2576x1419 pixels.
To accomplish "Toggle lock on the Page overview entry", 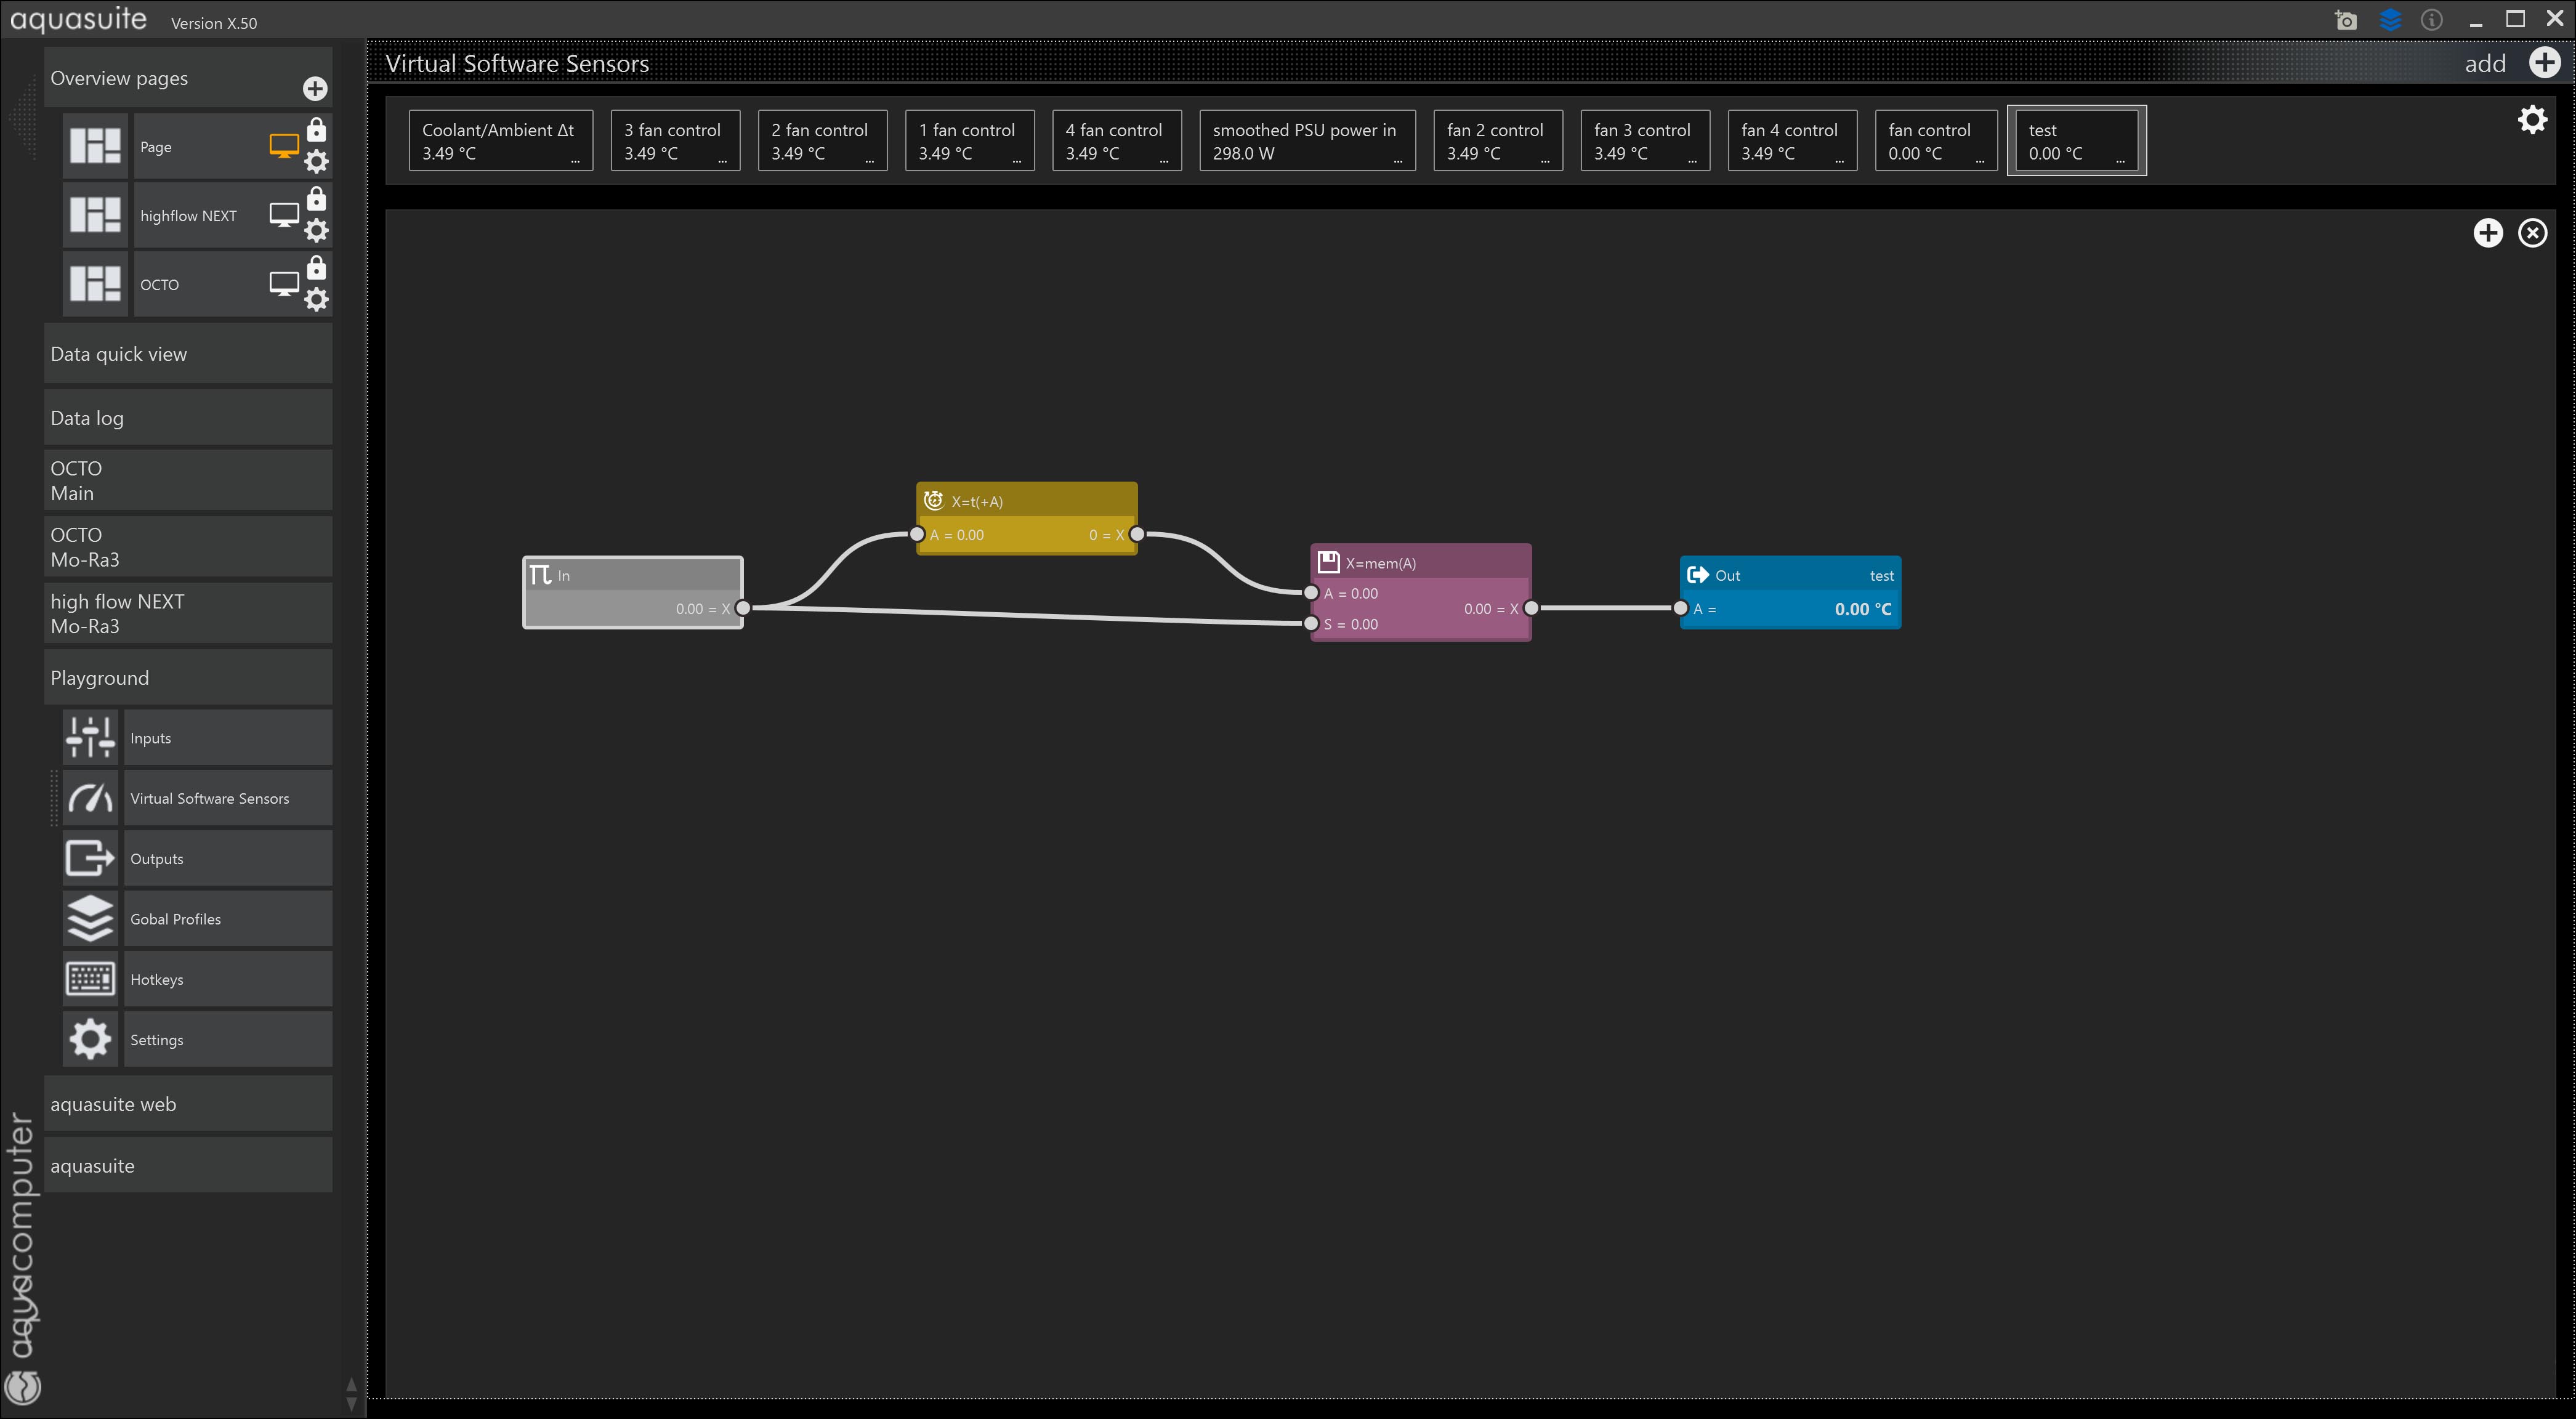I will (x=316, y=130).
